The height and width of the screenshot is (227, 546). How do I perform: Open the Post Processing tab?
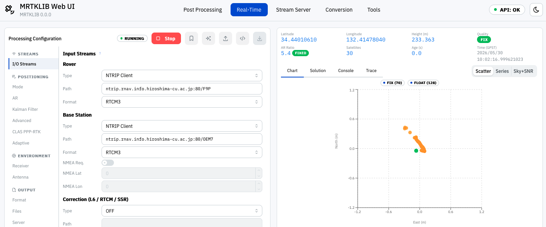(203, 10)
